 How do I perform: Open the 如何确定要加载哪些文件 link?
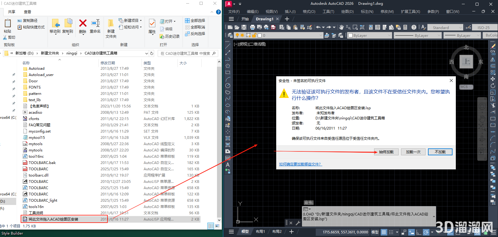coord(300,164)
